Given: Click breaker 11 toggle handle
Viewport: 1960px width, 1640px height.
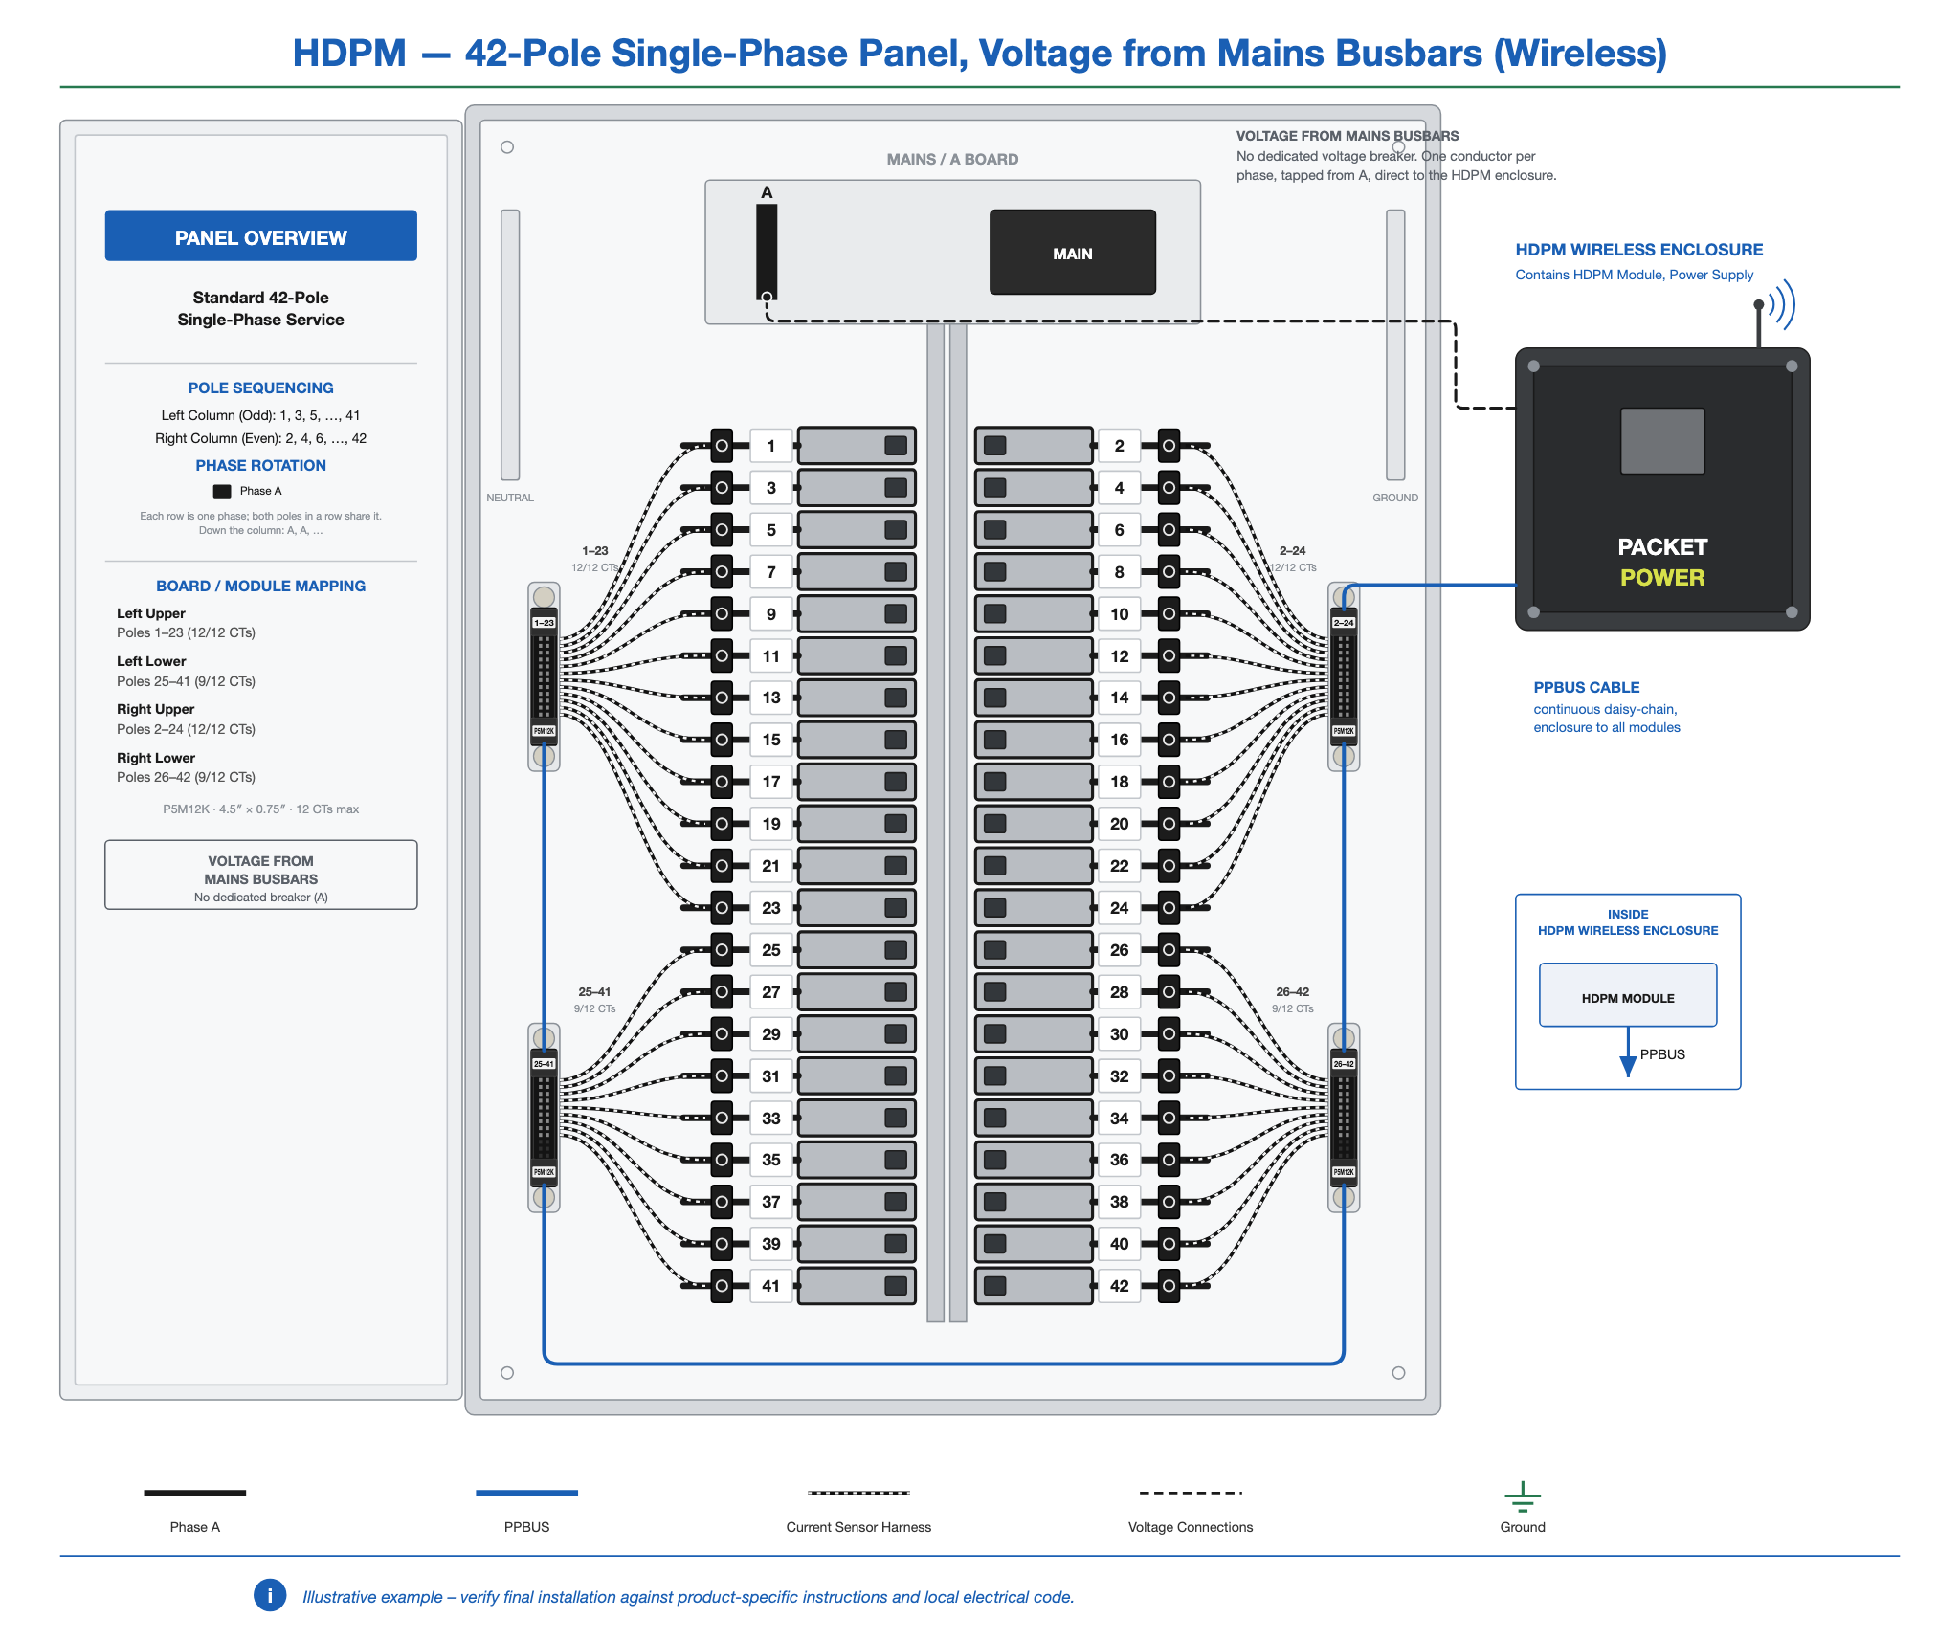Looking at the screenshot, I should 896,655.
